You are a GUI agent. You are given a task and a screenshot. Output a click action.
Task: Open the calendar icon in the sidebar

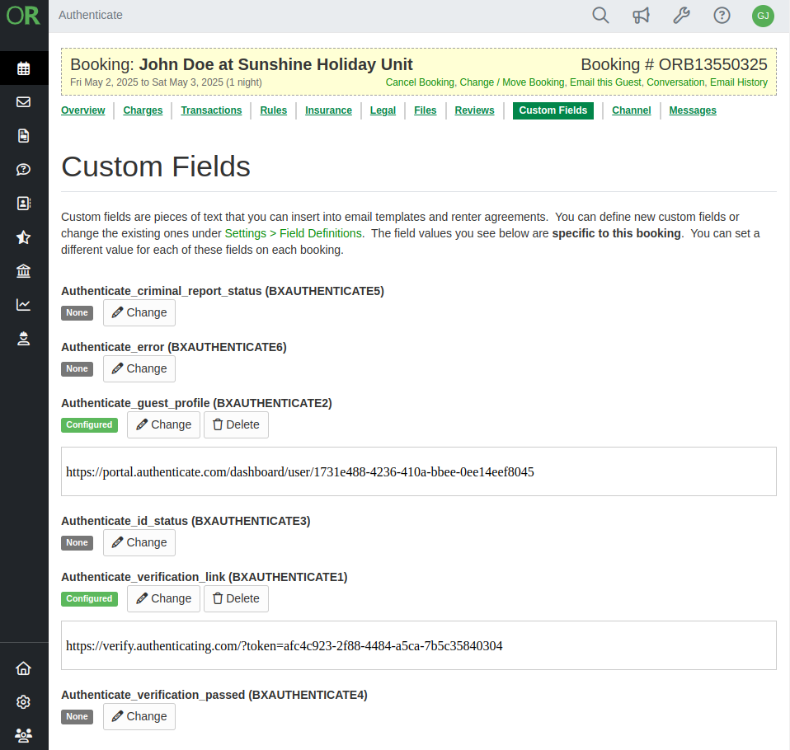23,68
